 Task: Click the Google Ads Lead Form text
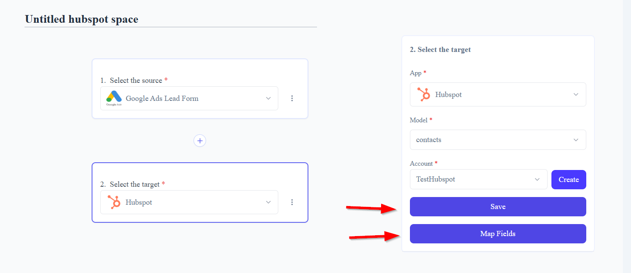(x=162, y=98)
